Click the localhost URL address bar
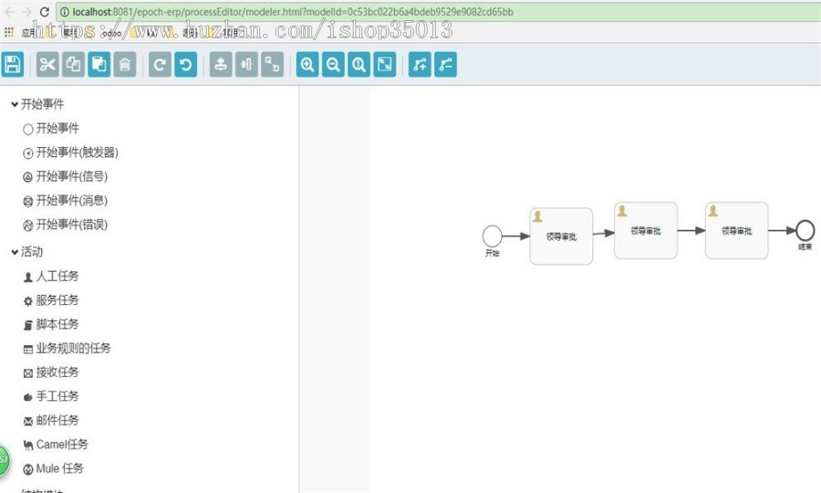821x493 pixels. coord(439,12)
